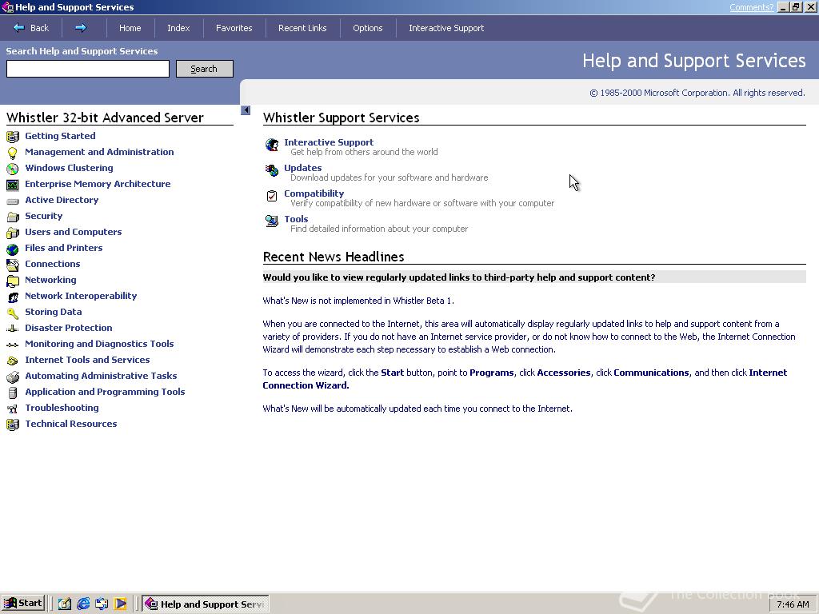
Task: Open the Users and Computers link
Action: [73, 232]
